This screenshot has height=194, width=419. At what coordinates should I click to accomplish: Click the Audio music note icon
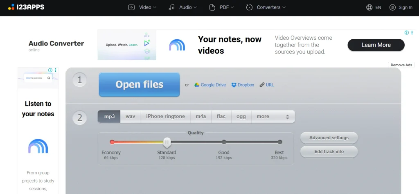[171, 7]
